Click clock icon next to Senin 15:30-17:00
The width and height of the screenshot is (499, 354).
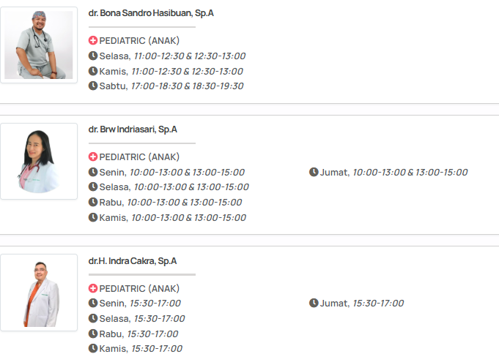pyautogui.click(x=93, y=304)
